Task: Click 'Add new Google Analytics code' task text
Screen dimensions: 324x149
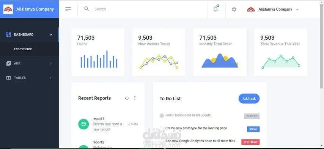Action: click(x=200, y=141)
